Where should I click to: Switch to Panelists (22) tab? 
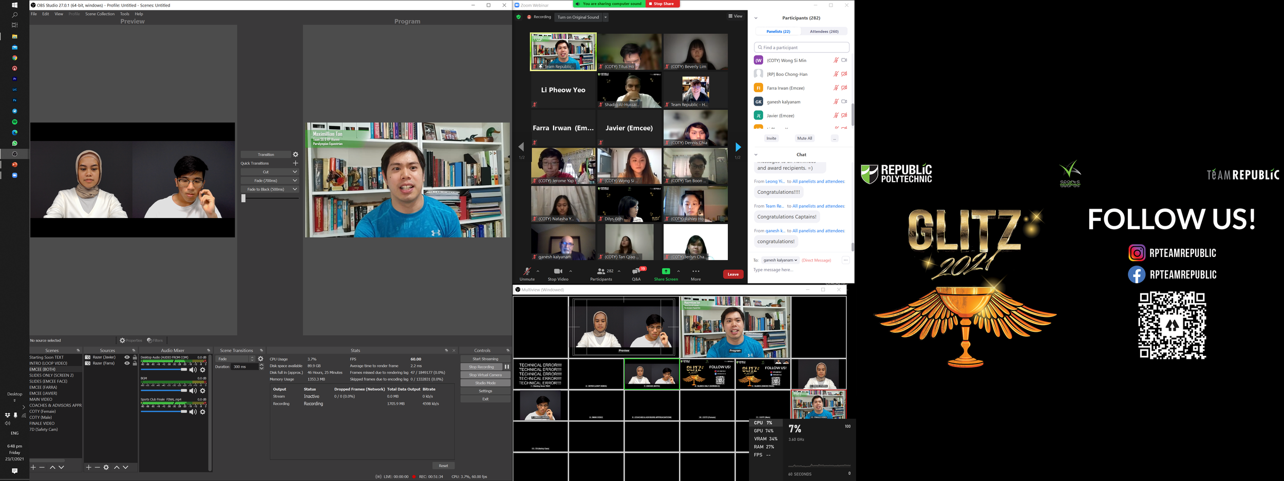[x=778, y=31]
